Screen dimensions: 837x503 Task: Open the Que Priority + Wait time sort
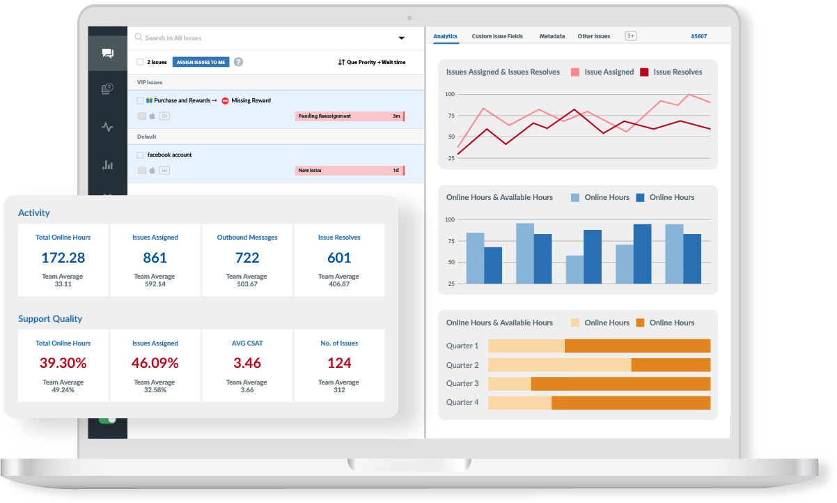click(371, 62)
